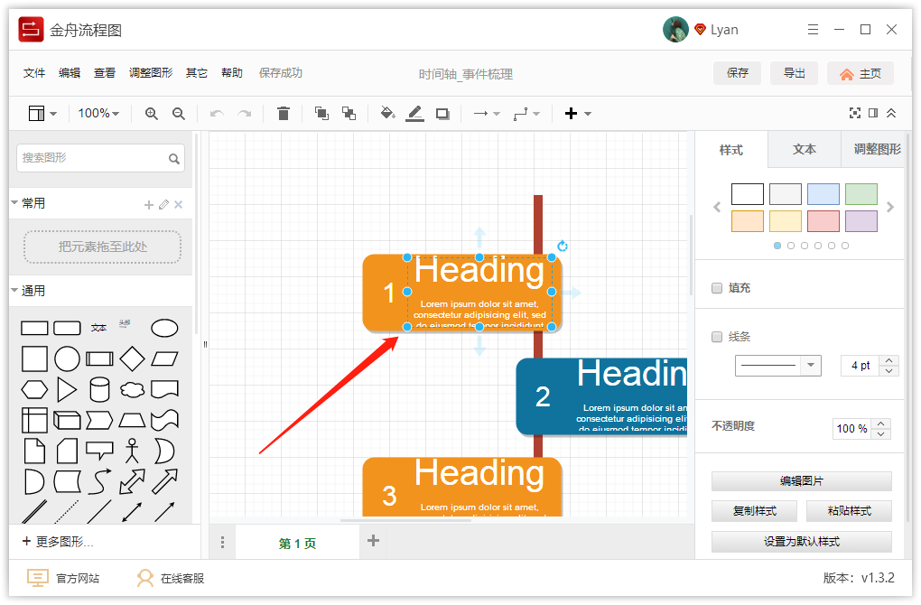
Task: Click the 导出 button
Action: click(794, 73)
